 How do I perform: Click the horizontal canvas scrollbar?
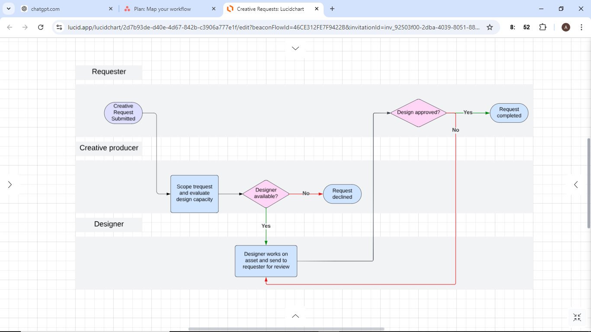(286, 329)
